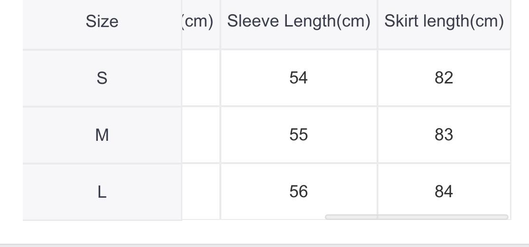This screenshot has width=529, height=247.
Task: Click skirt length value 84
Action: [x=444, y=192]
